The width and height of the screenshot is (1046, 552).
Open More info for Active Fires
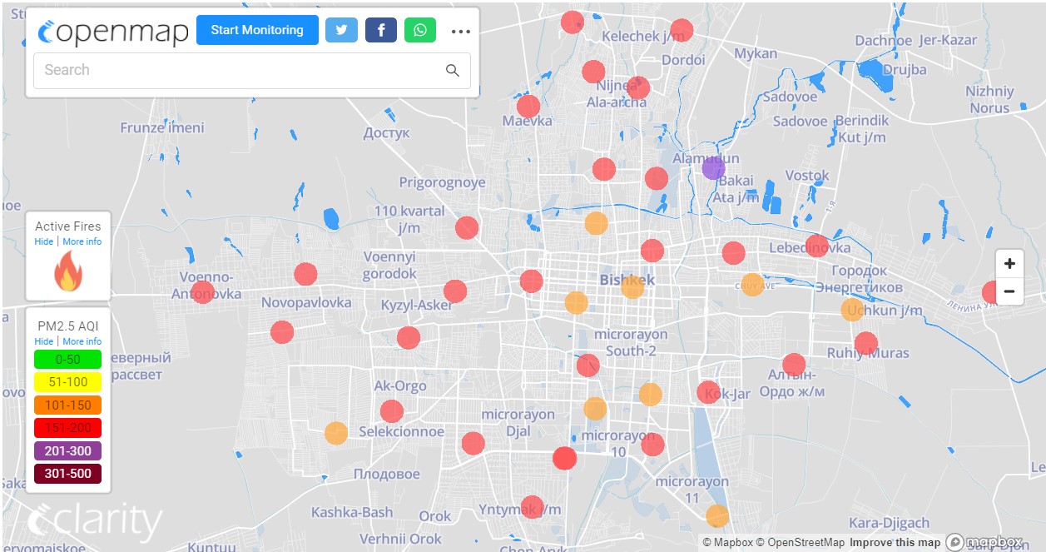82,241
